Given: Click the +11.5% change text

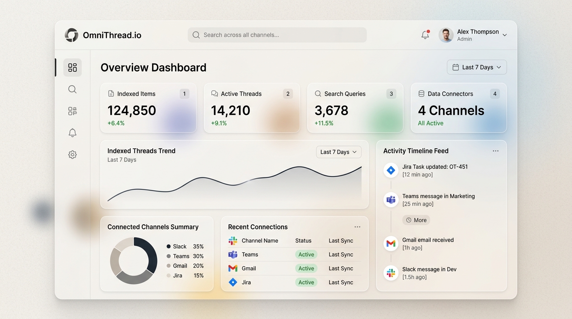Looking at the screenshot, I should (324, 123).
